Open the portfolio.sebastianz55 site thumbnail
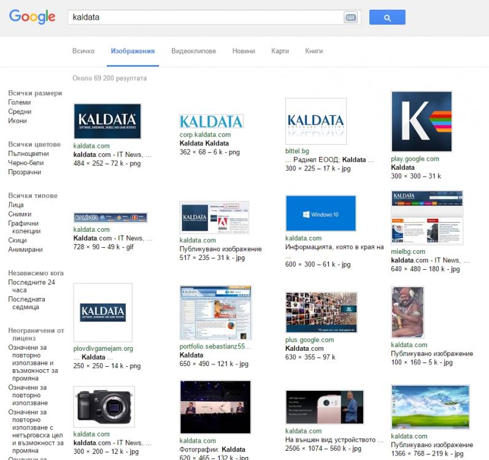Image resolution: width=489 pixels, height=460 pixels. [x=215, y=313]
